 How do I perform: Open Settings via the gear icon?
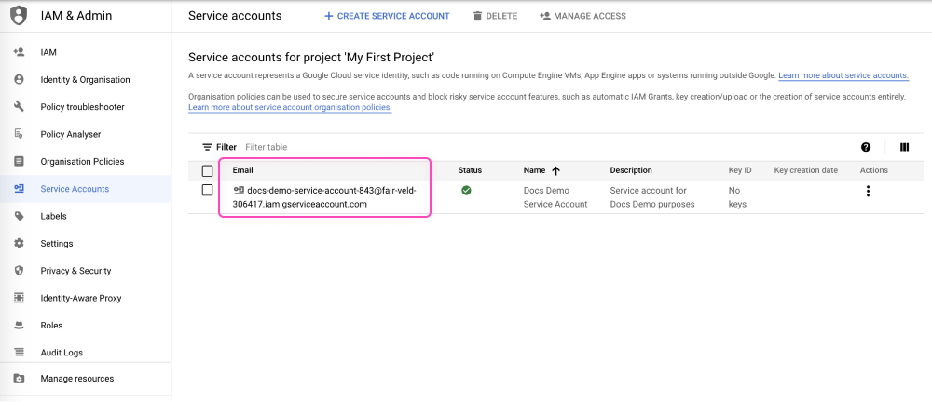(19, 244)
